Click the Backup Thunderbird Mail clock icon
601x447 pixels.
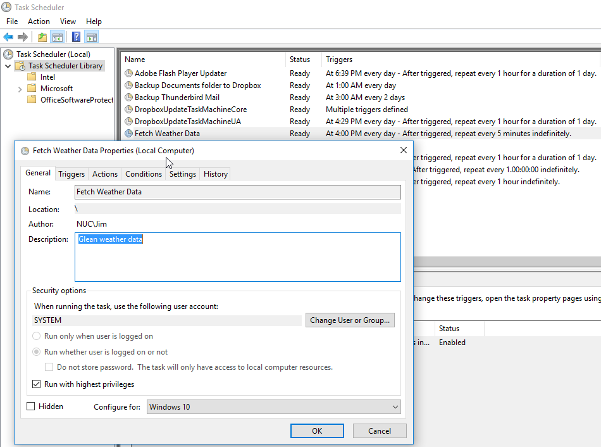click(x=129, y=98)
